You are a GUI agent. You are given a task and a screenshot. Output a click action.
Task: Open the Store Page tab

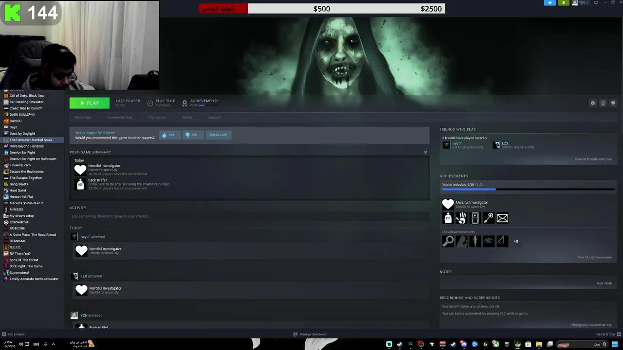click(83, 117)
